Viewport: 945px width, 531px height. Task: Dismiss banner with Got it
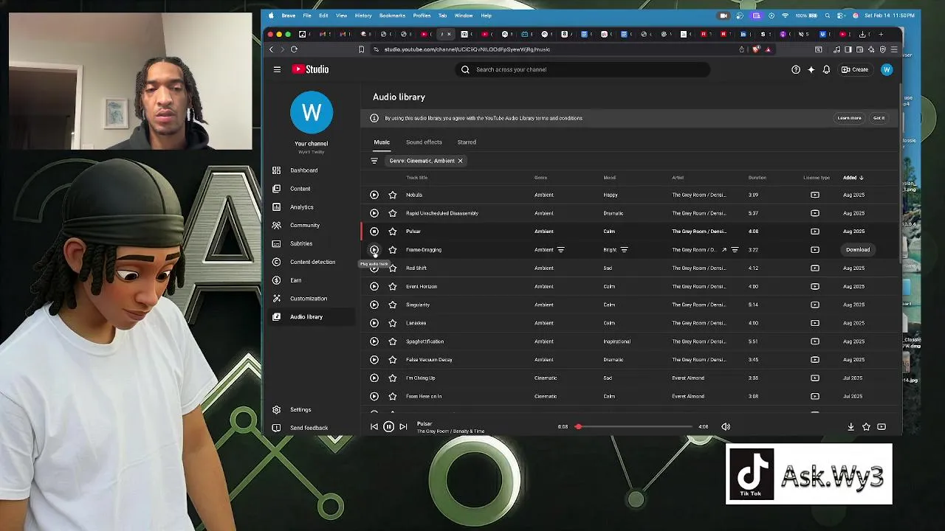879,118
